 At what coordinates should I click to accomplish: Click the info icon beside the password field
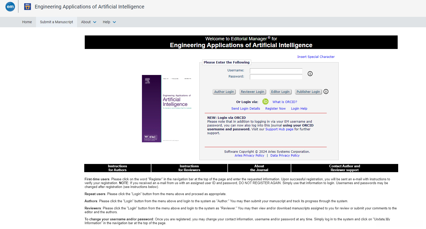tap(310, 74)
